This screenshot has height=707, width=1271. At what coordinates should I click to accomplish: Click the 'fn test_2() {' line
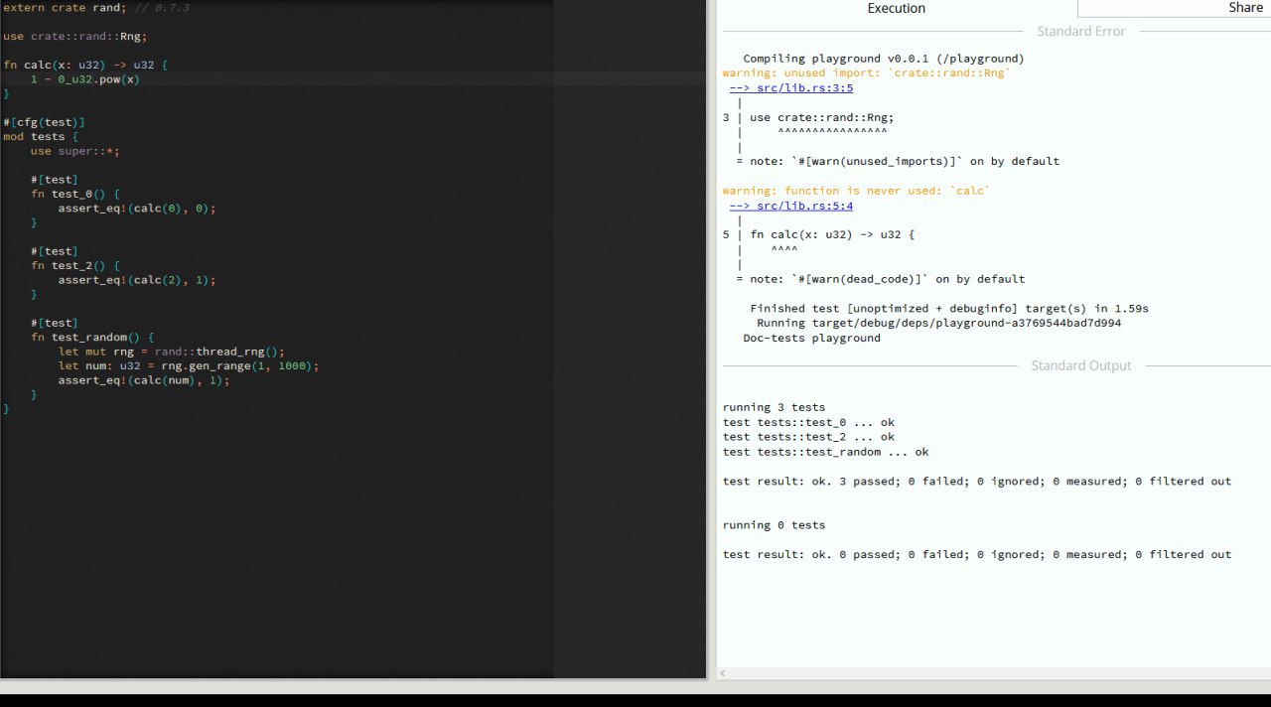(75, 266)
